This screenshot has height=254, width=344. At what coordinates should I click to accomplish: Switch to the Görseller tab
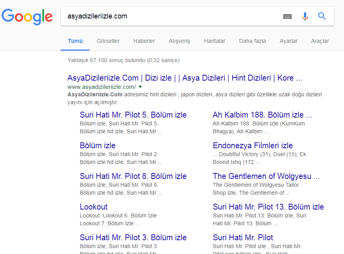coord(108,41)
